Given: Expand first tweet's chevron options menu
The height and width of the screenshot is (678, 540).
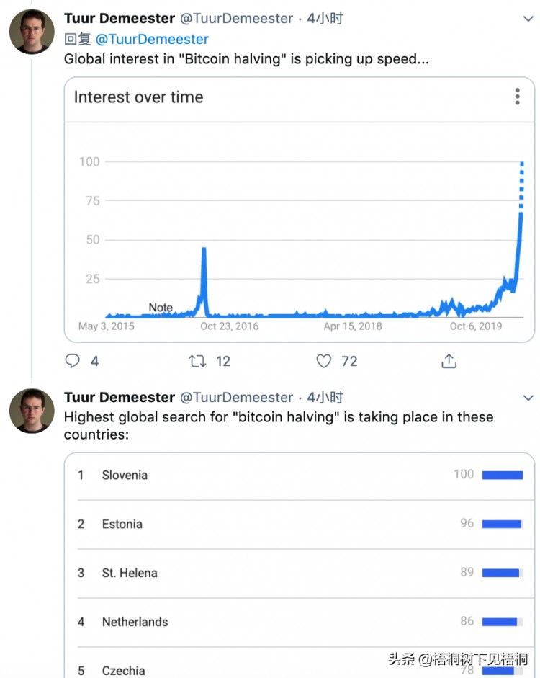Looking at the screenshot, I should 528,19.
